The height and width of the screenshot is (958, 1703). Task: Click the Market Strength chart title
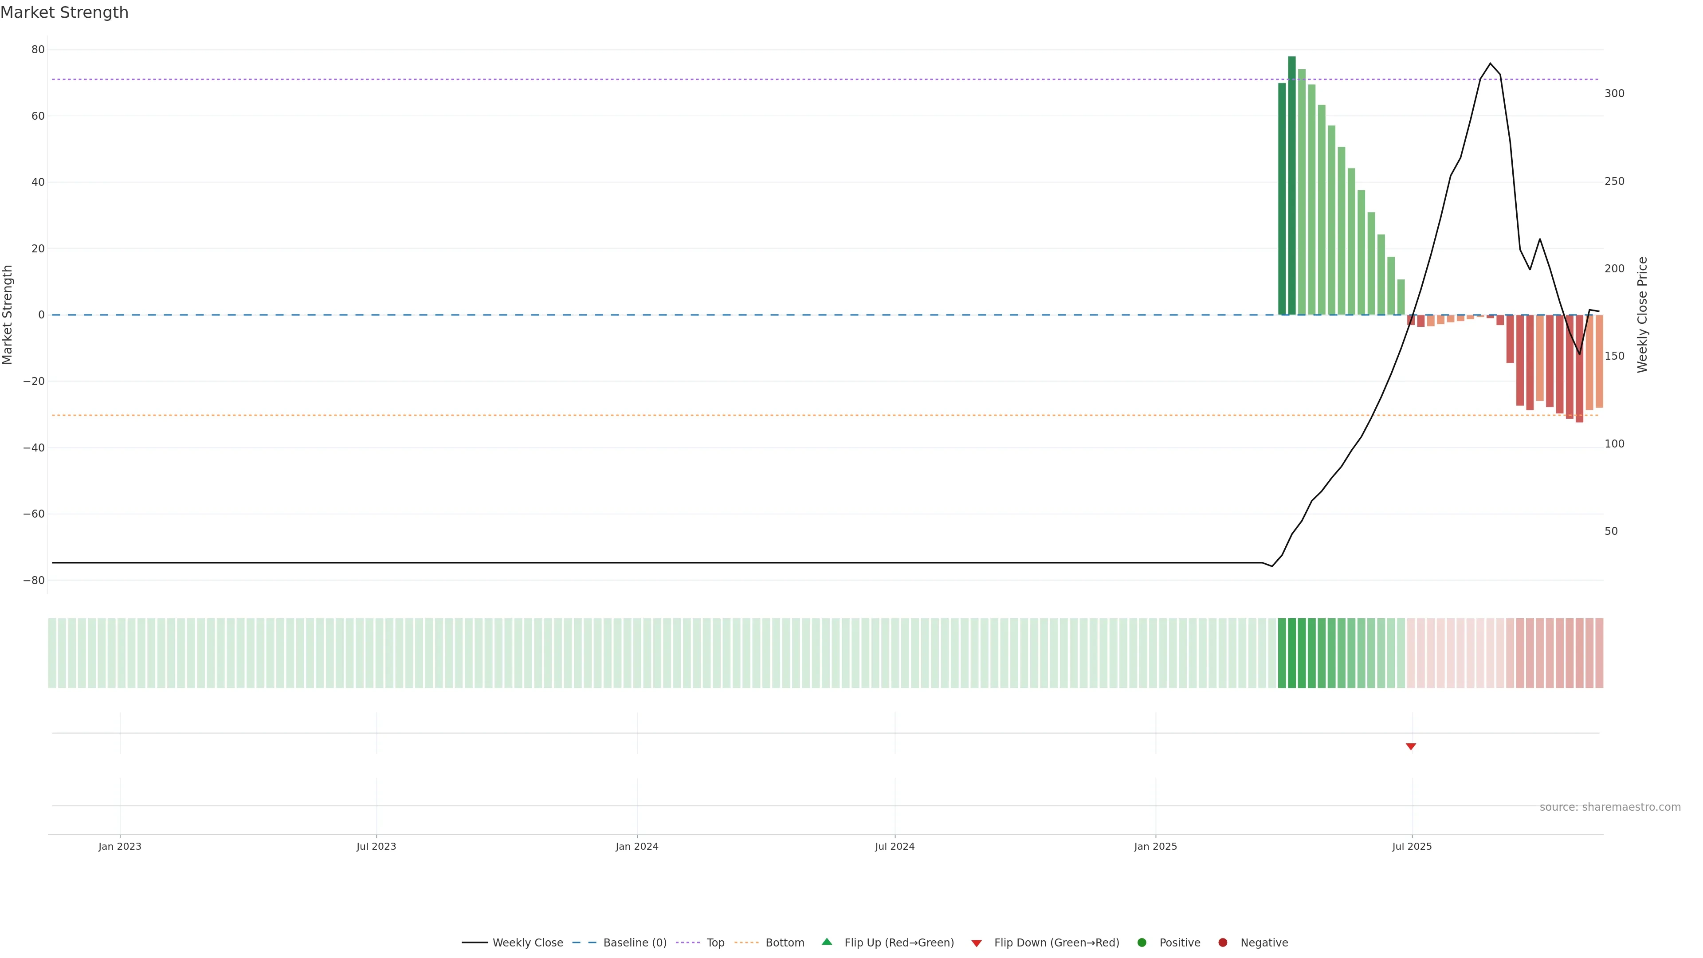point(64,12)
